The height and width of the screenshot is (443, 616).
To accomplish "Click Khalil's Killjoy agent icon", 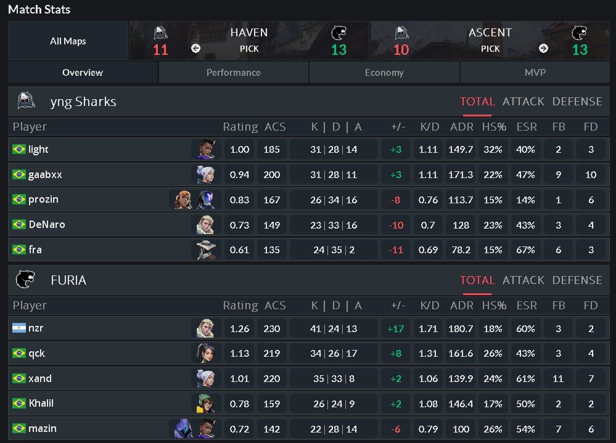I will coord(206,403).
